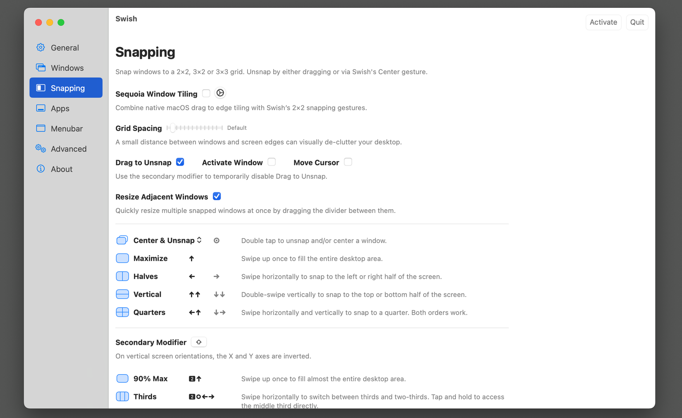Viewport: 682px width, 418px height.
Task: Adjust the Grid Spacing slider
Action: coord(172,128)
